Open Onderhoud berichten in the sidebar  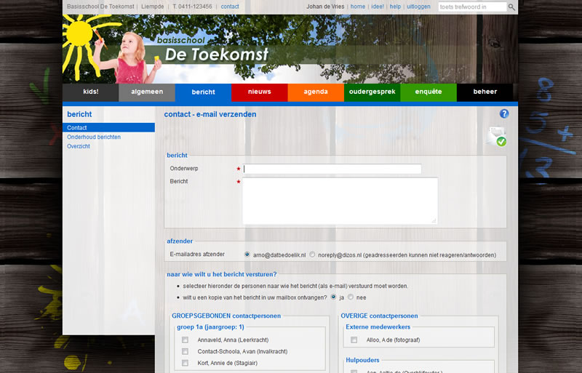[94, 137]
